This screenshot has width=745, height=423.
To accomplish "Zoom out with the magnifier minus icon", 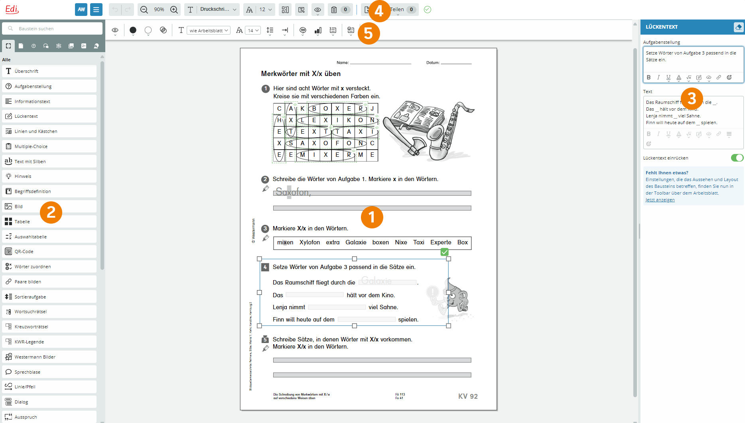I will pos(144,10).
